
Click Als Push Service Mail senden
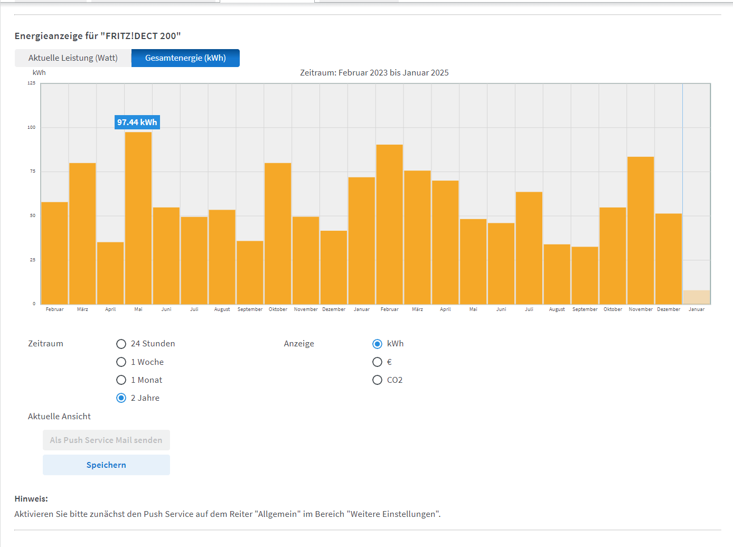tap(106, 440)
